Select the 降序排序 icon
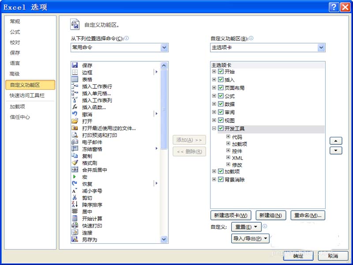Viewport: 353px width, 265px height. tap(75, 204)
